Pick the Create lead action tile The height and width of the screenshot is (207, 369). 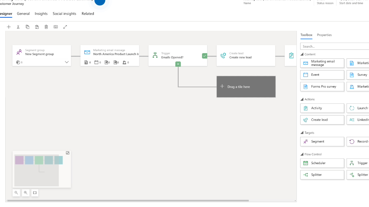(322, 120)
